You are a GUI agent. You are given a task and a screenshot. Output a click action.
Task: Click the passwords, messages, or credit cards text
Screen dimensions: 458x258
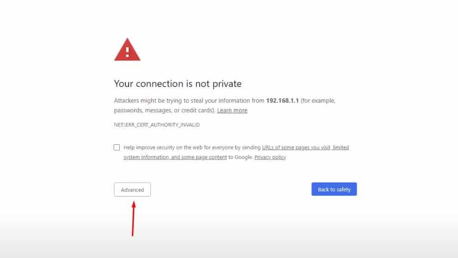click(x=164, y=111)
